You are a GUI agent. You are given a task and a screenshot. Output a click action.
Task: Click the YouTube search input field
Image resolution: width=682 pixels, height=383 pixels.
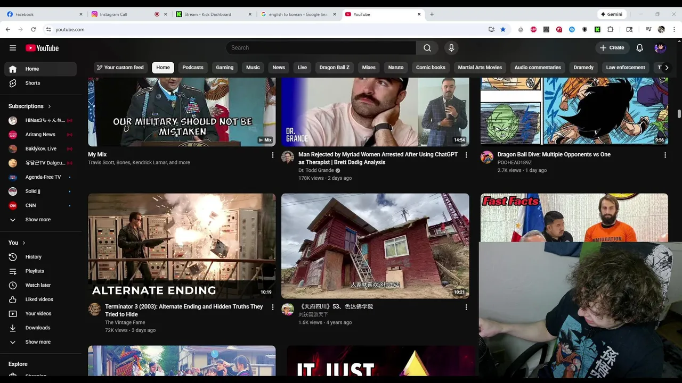pyautogui.click(x=321, y=48)
